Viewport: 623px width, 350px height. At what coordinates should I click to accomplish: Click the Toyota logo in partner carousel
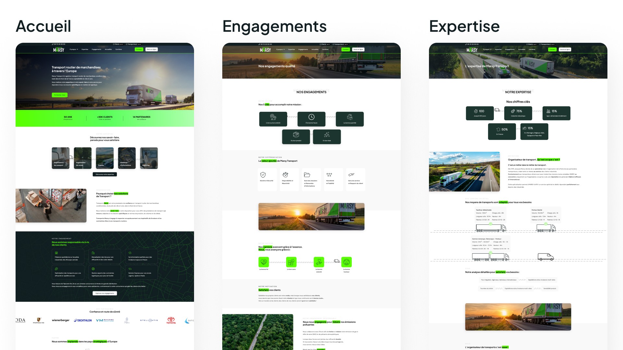pyautogui.click(x=171, y=321)
